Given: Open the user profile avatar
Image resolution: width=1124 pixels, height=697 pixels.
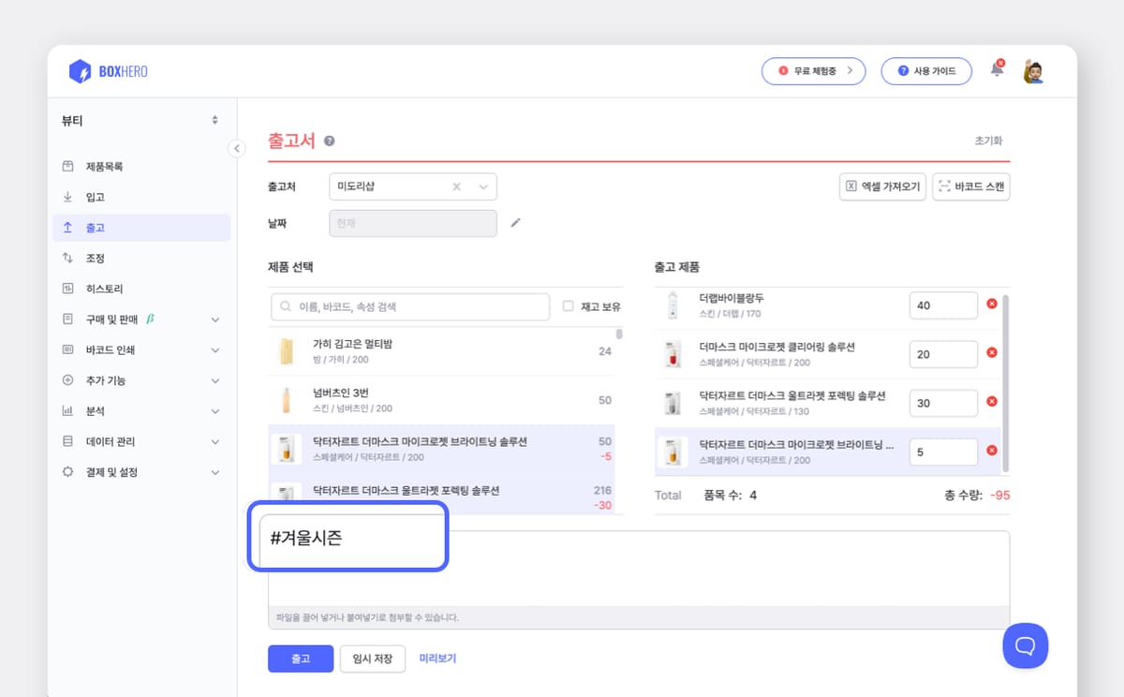Looking at the screenshot, I should [x=1033, y=71].
